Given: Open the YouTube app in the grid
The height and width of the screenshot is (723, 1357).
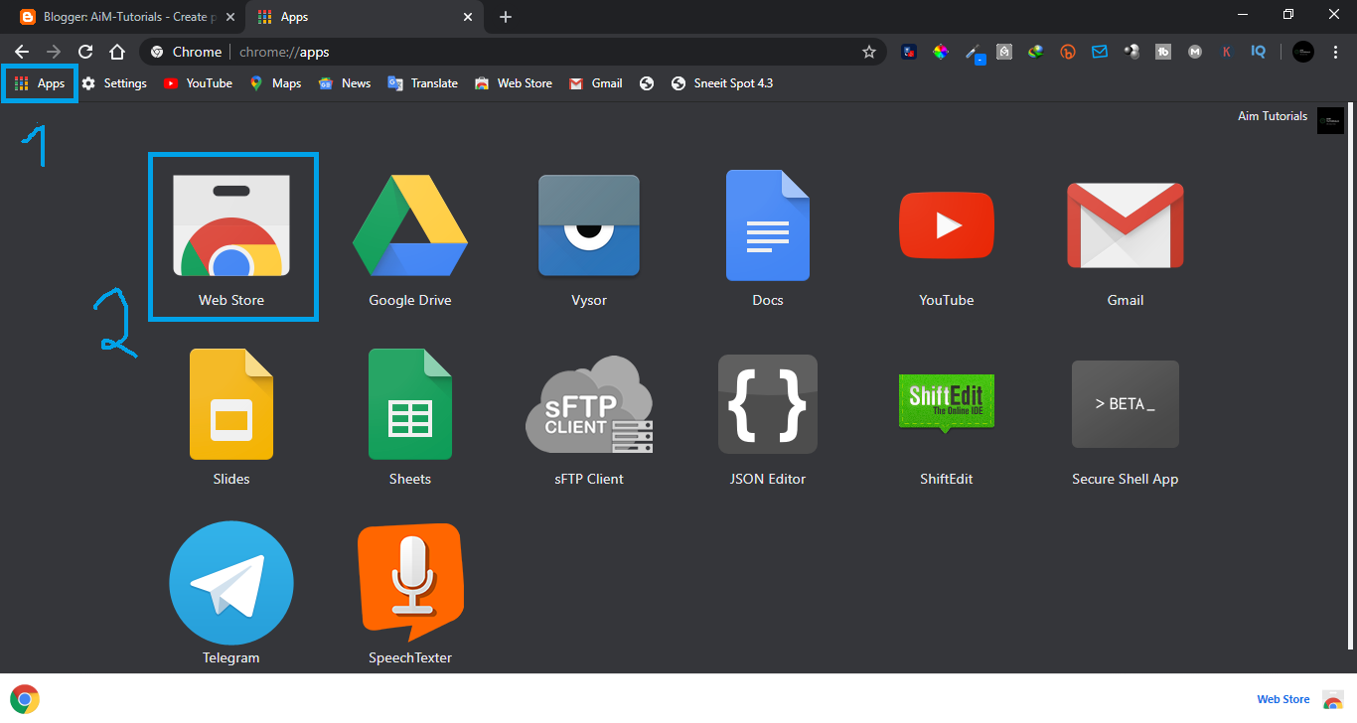Looking at the screenshot, I should click(947, 225).
